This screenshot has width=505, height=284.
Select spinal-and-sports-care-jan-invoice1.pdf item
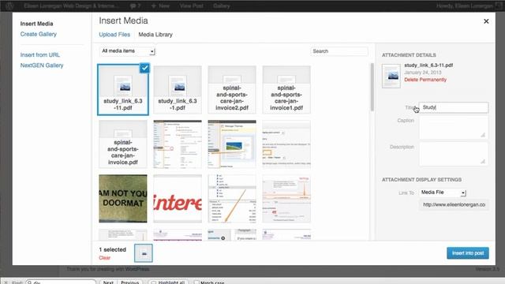coord(286,89)
